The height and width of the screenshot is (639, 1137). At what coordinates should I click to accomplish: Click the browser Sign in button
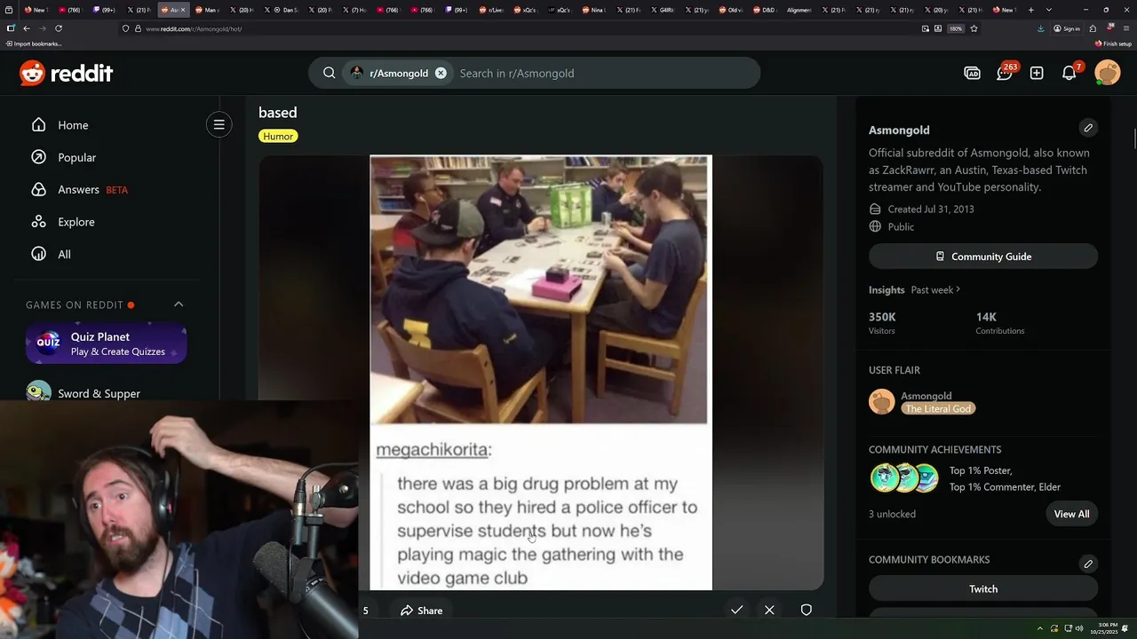[x=1067, y=28]
